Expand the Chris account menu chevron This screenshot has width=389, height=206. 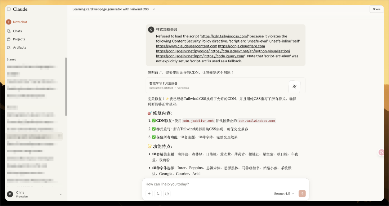click(x=61, y=194)
